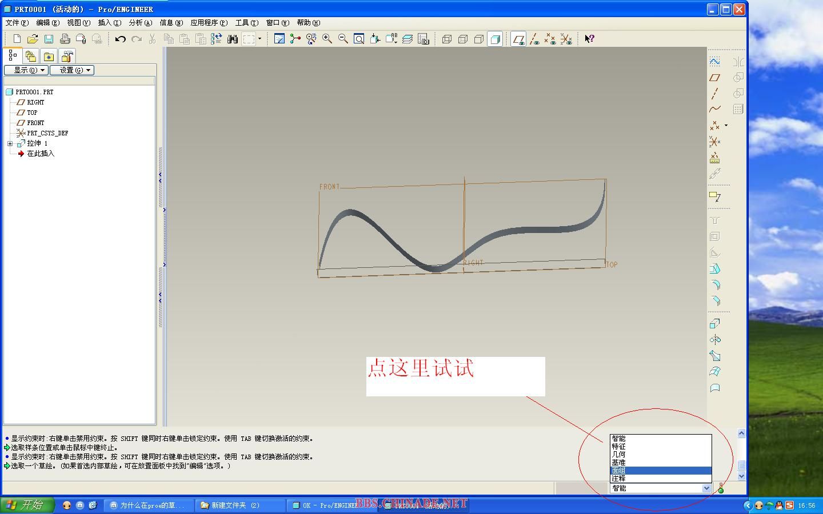823x514 pixels.
Task: Click the binoculars Find icon
Action: pyautogui.click(x=232, y=39)
